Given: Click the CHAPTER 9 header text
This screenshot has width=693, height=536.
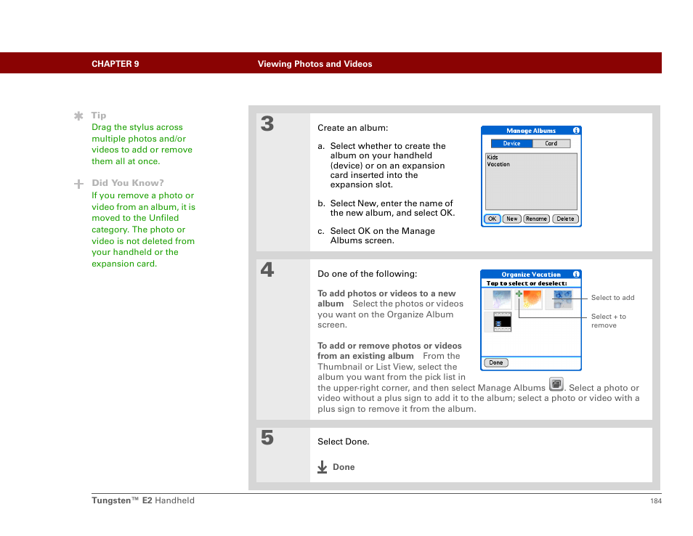Looking at the screenshot, I should pyautogui.click(x=115, y=64).
